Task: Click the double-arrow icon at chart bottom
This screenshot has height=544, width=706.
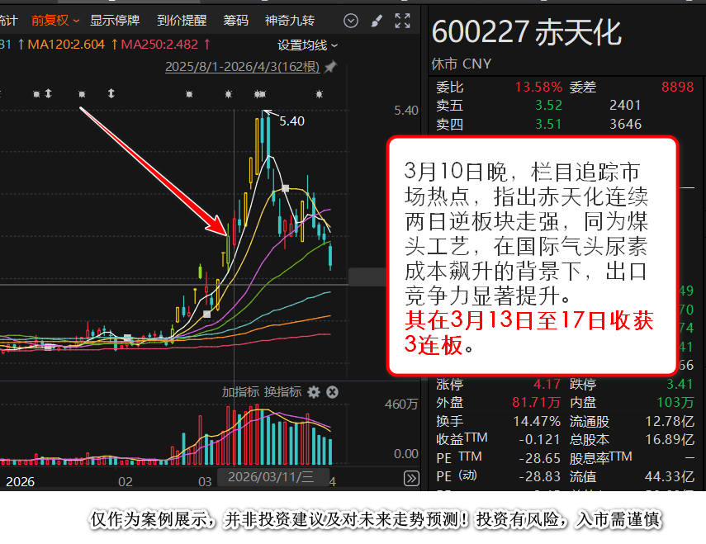Action: click(410, 478)
